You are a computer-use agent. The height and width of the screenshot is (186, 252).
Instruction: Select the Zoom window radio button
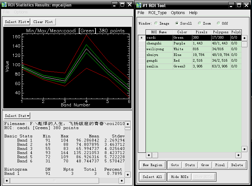(x=200, y=23)
